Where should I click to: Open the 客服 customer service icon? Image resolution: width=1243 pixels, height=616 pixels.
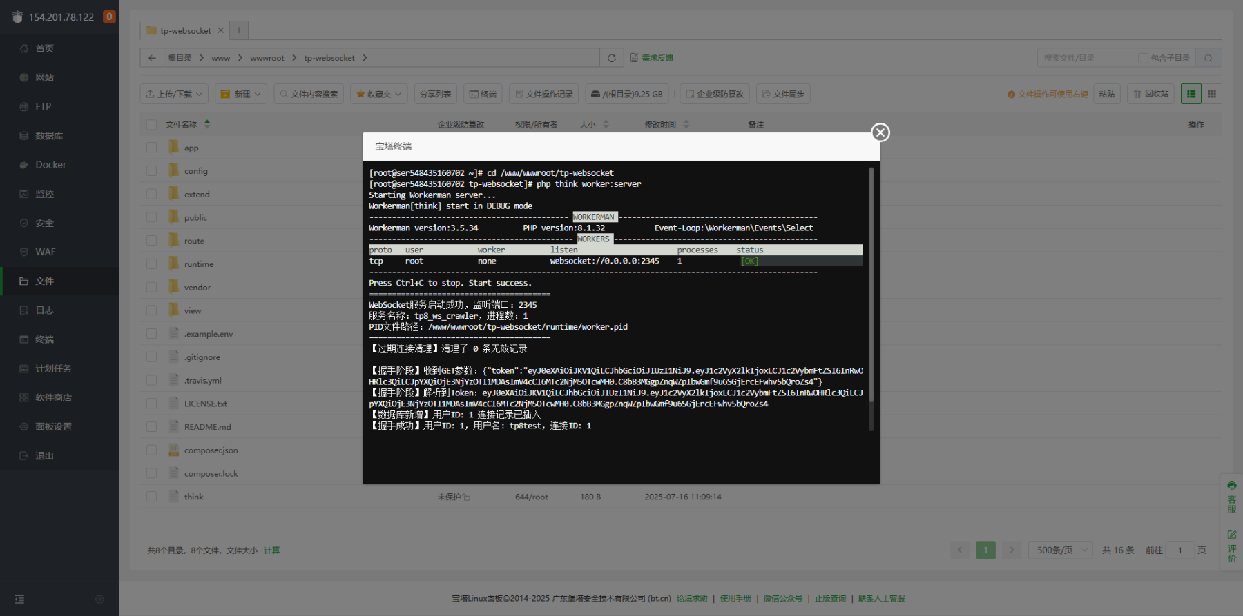click(1232, 497)
